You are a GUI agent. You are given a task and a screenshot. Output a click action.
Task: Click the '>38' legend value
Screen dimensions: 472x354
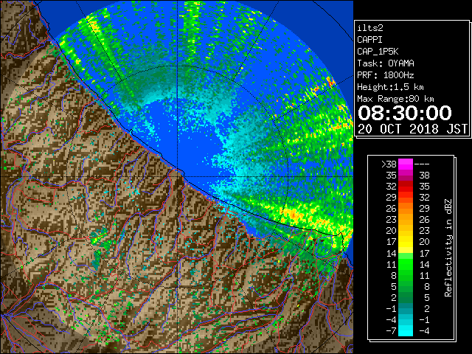tap(389, 164)
